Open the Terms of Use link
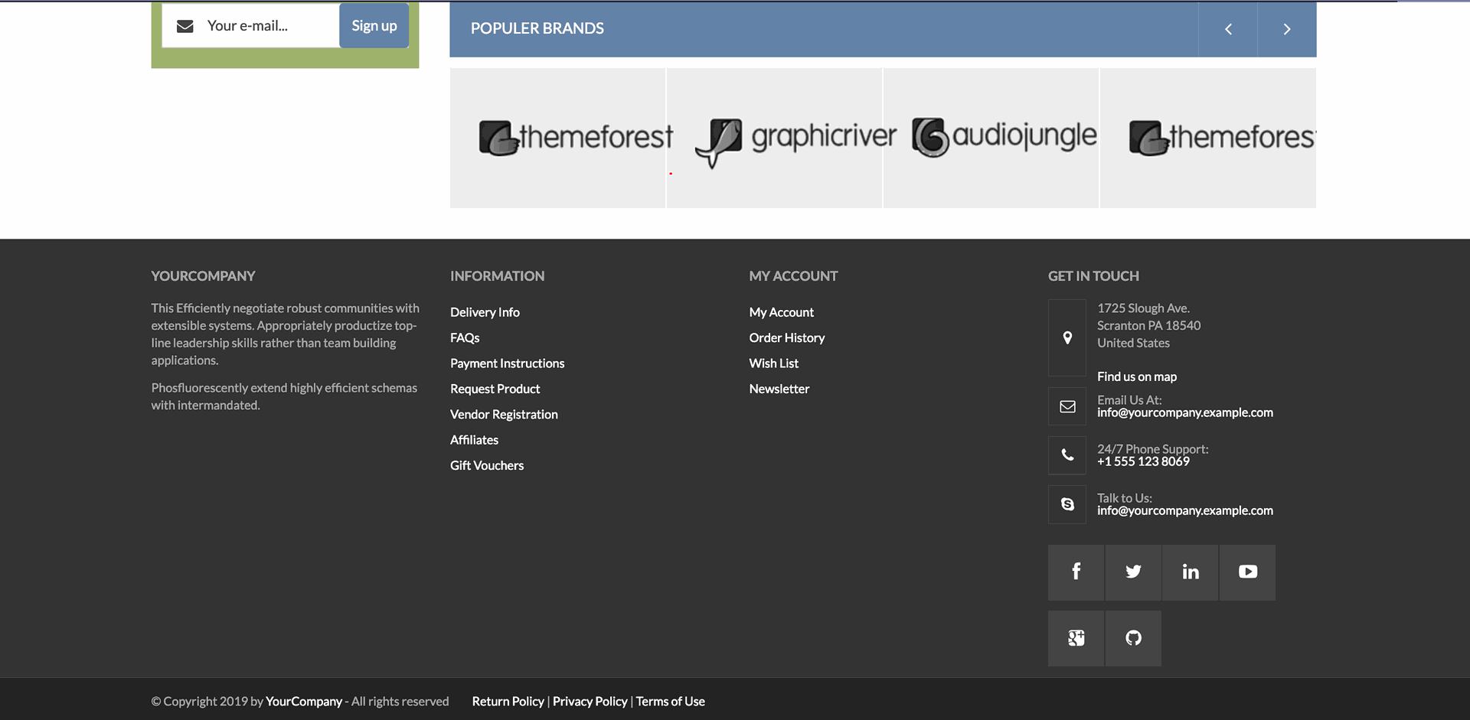 (670, 702)
